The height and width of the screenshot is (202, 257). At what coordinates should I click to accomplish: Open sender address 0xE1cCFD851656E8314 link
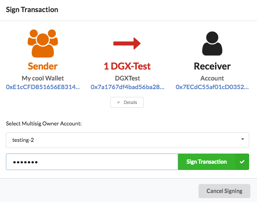click(43, 87)
